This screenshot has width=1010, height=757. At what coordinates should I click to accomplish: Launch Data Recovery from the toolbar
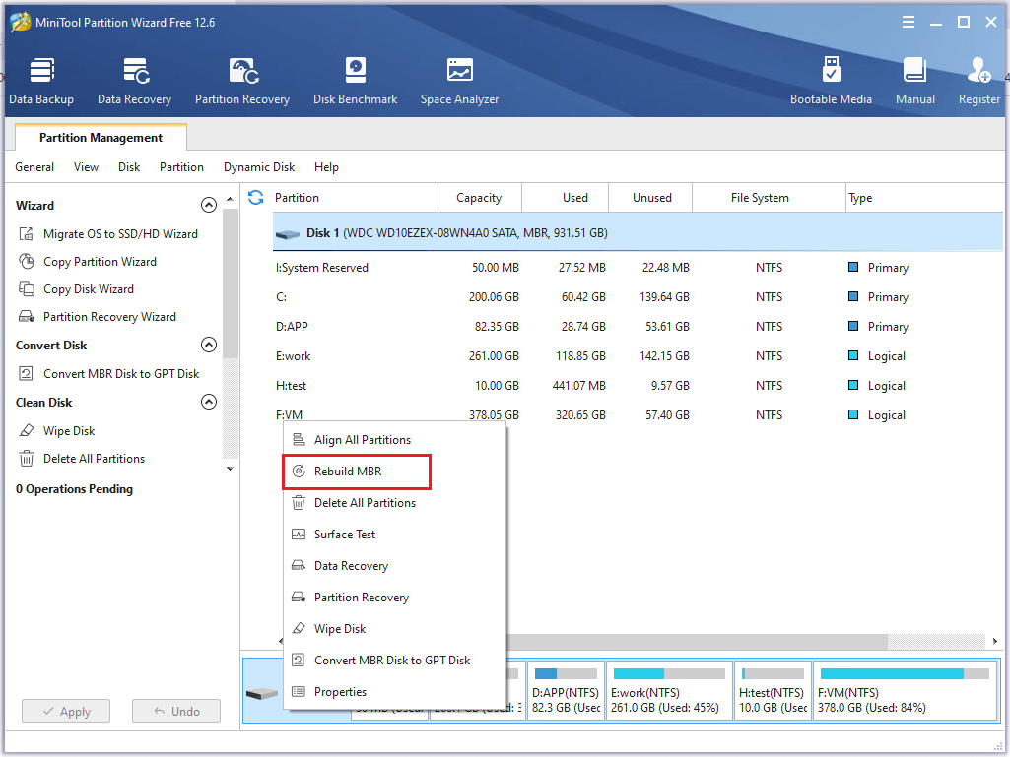pos(134,81)
